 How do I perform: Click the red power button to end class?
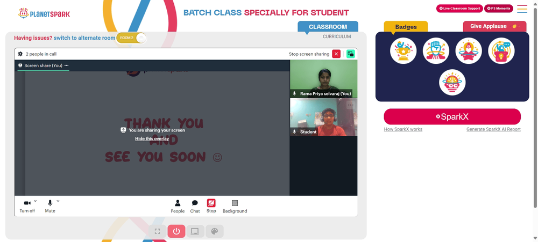(176, 231)
